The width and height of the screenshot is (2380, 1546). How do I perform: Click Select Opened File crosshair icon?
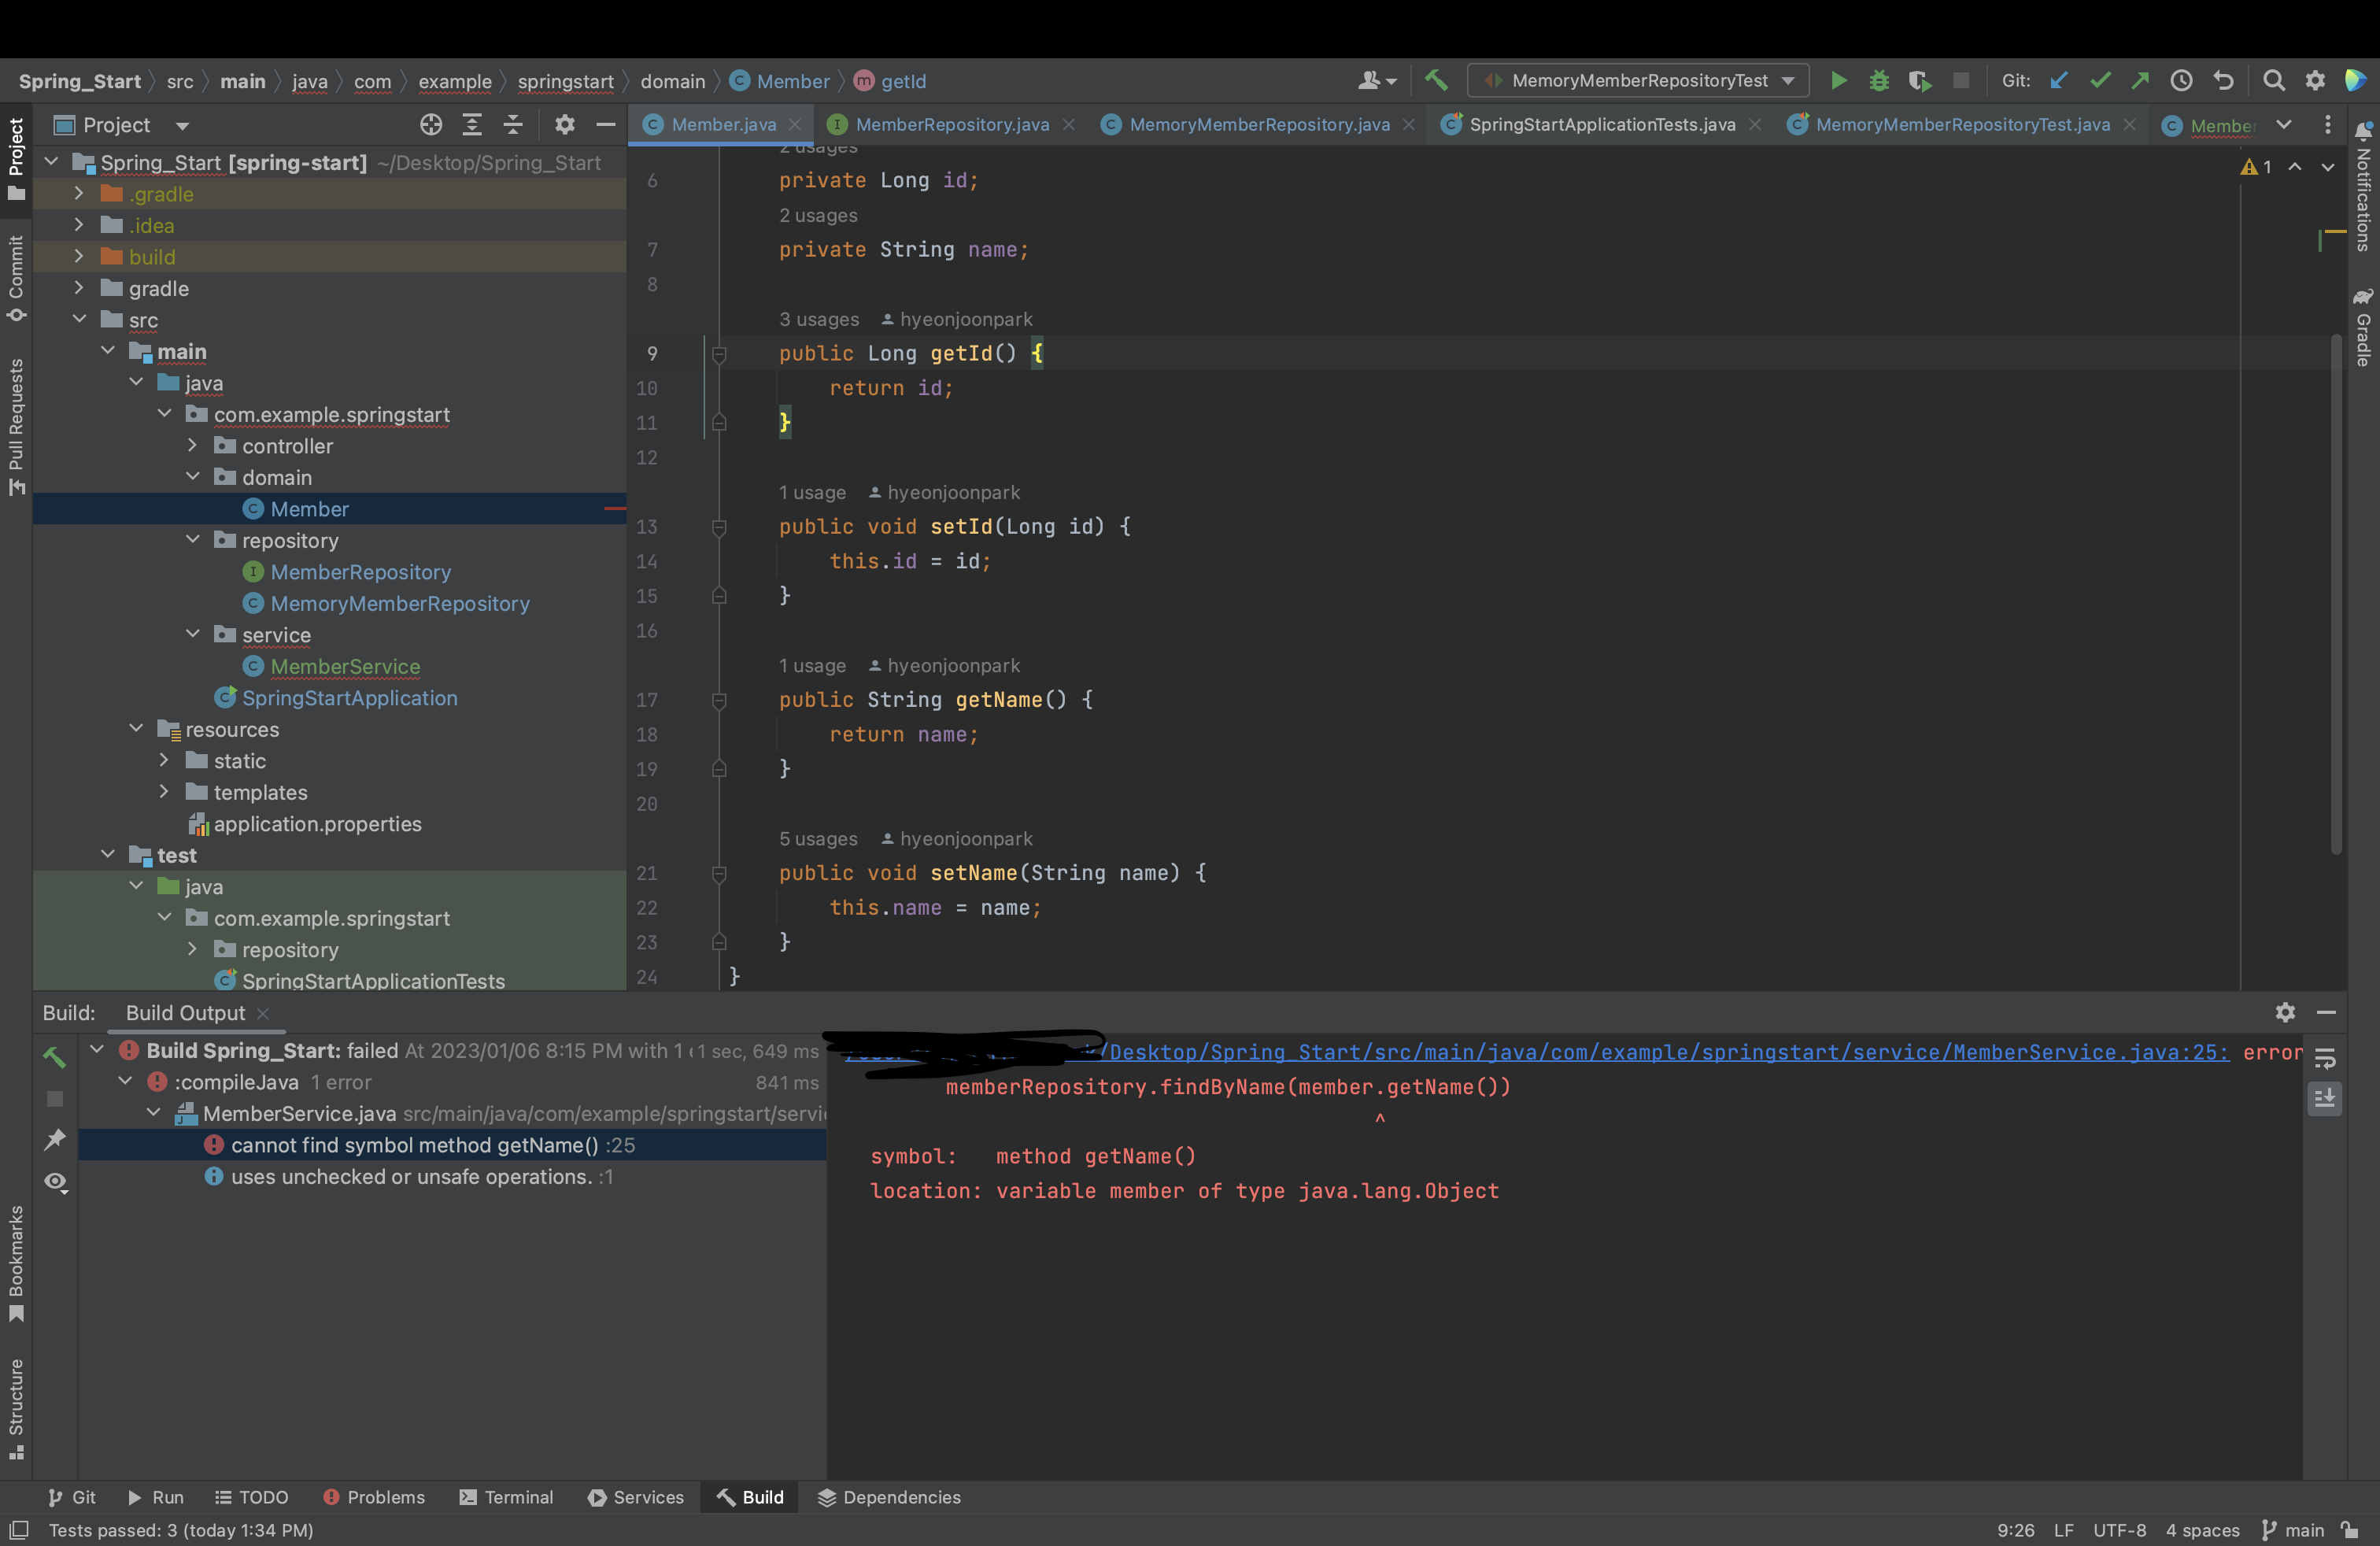tap(431, 125)
